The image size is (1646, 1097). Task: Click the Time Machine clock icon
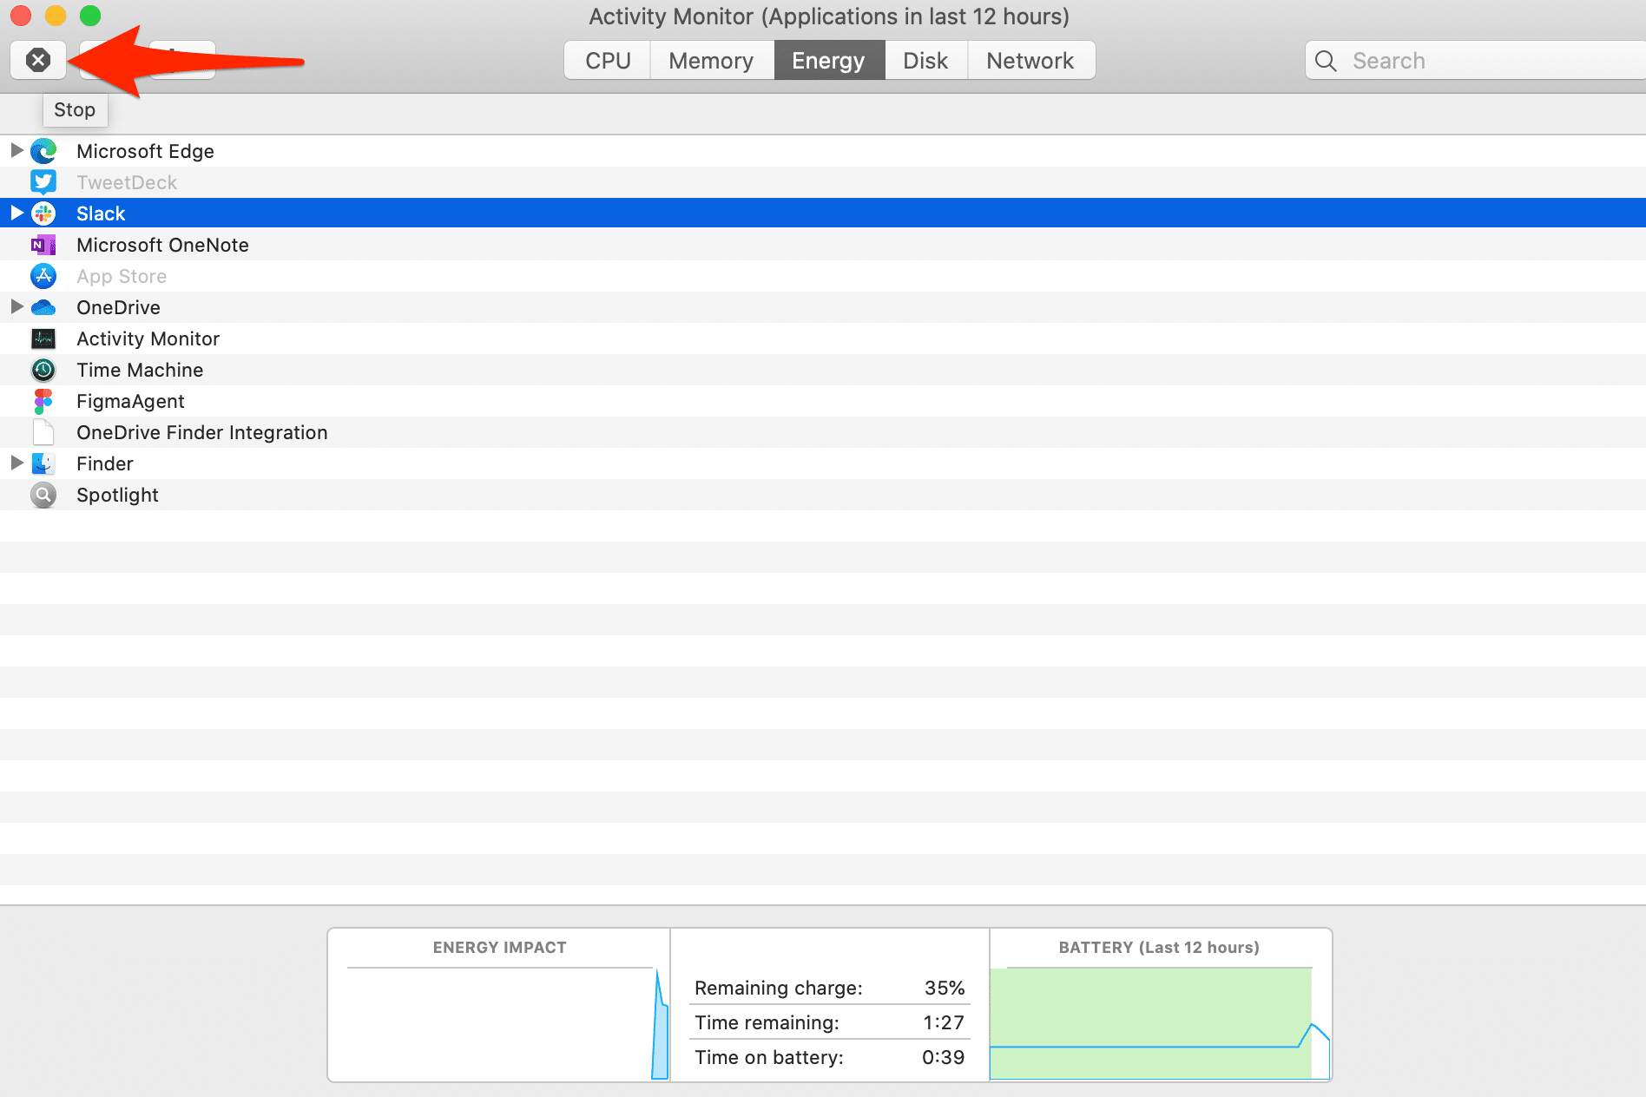43,370
